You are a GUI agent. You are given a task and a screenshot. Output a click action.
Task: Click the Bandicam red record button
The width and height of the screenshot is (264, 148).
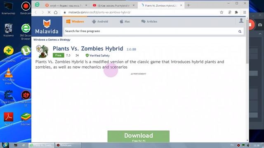click(251, 25)
